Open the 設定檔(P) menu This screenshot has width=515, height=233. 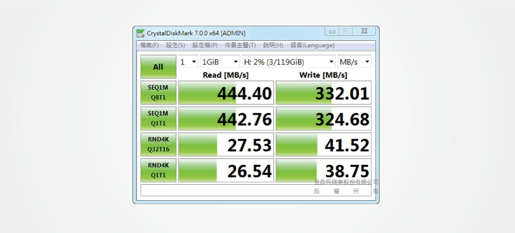(205, 45)
